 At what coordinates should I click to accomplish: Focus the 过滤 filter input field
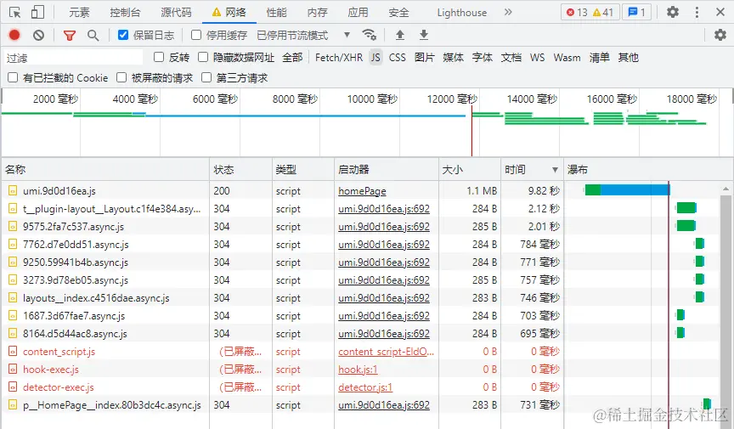[73, 58]
